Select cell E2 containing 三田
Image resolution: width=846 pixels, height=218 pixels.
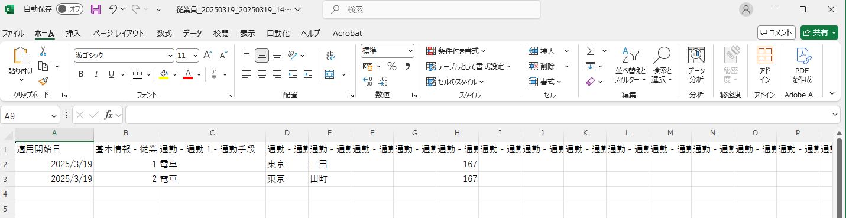tap(329, 164)
